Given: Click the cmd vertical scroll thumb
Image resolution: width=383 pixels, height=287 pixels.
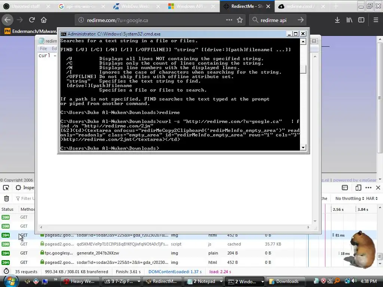Looking at the screenshot, I should [303, 69].
